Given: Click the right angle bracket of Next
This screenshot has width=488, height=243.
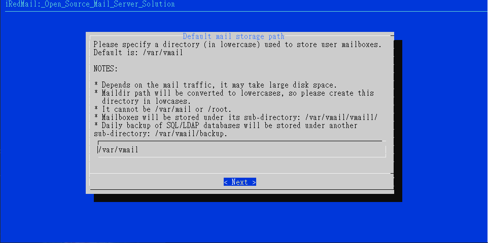Looking at the screenshot, I should click(x=254, y=182).
